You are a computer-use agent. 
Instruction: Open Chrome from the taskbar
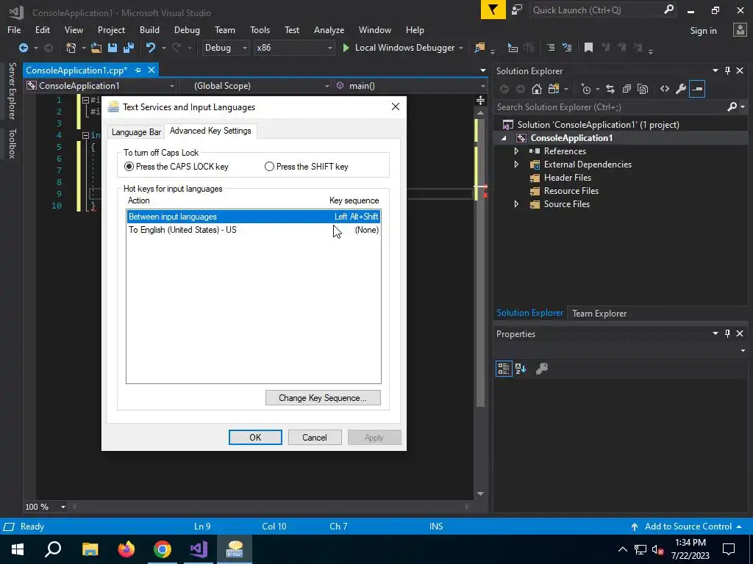(163, 549)
